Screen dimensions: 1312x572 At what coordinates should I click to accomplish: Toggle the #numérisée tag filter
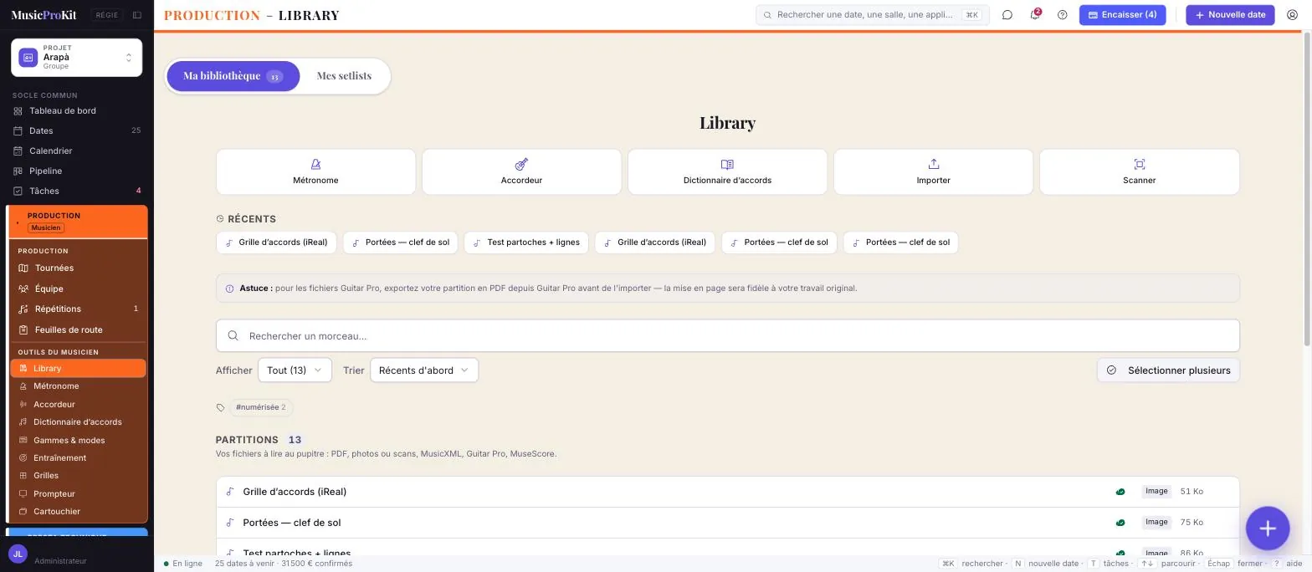[x=260, y=407]
